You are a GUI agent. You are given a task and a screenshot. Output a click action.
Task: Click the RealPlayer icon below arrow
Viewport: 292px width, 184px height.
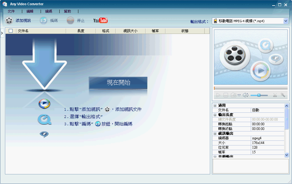pos(44,134)
